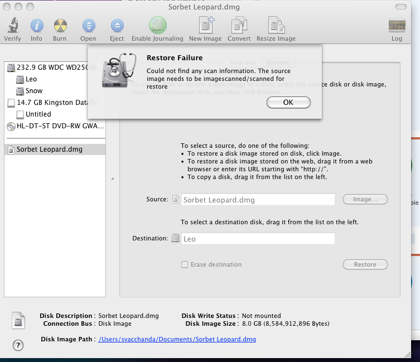
Task: Click the window resize grip corner
Action: click(407, 355)
